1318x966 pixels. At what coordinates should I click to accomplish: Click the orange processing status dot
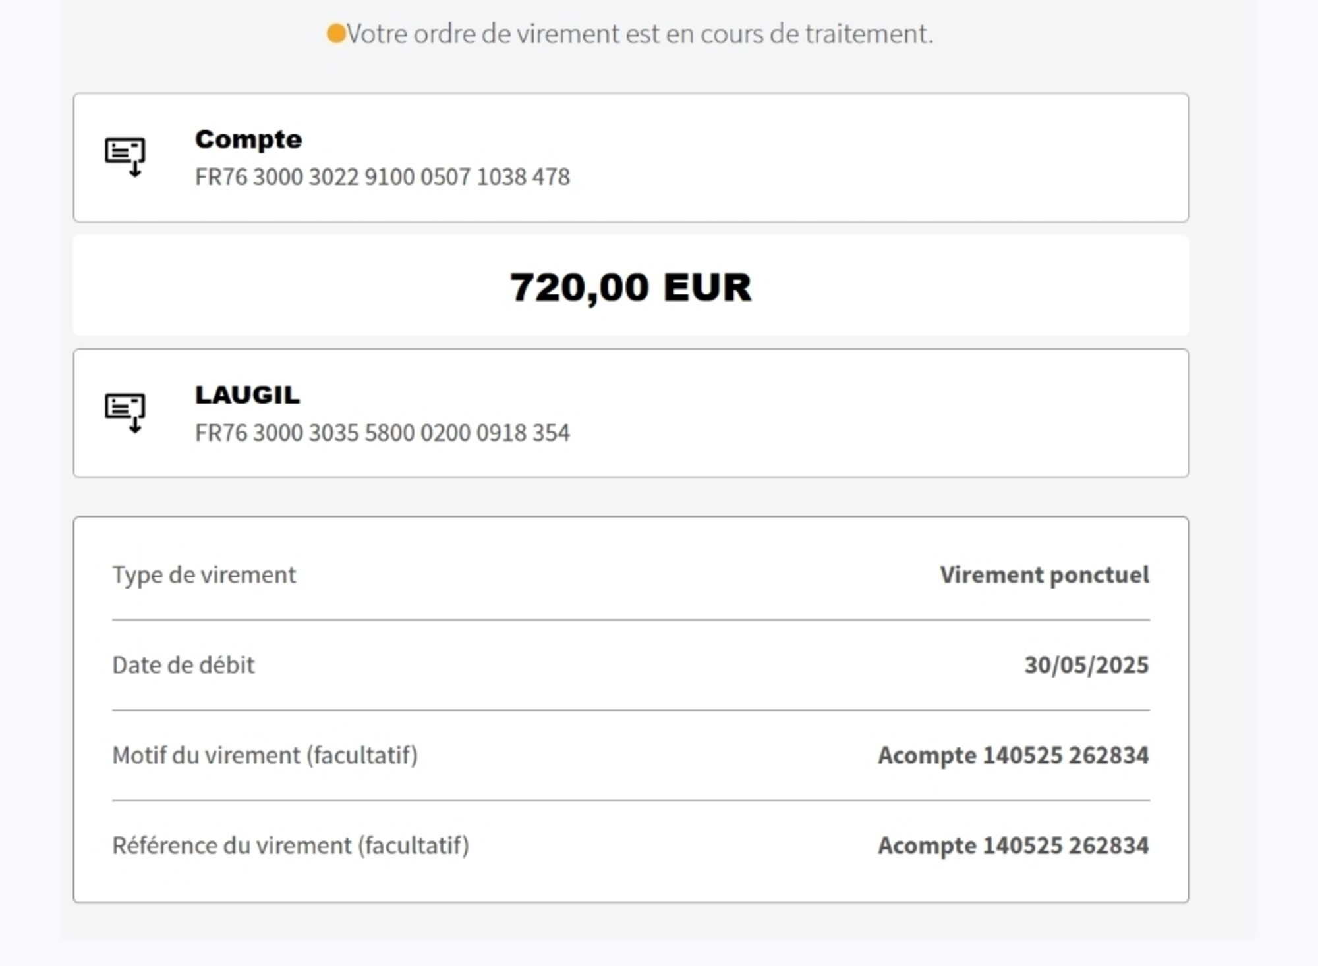[336, 34]
